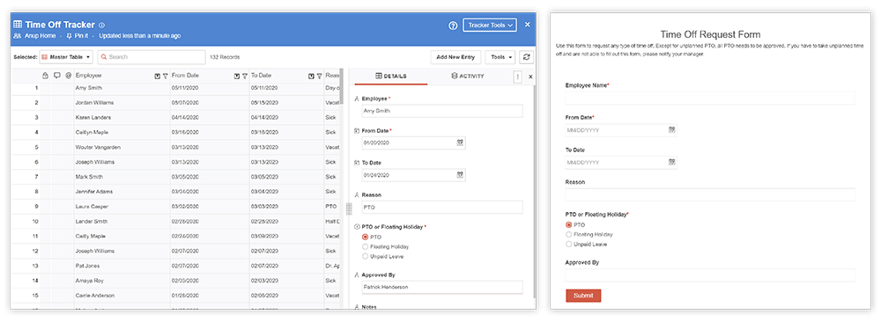881x322 pixels.
Task: Click the comment column header icon
Action: 57,75
